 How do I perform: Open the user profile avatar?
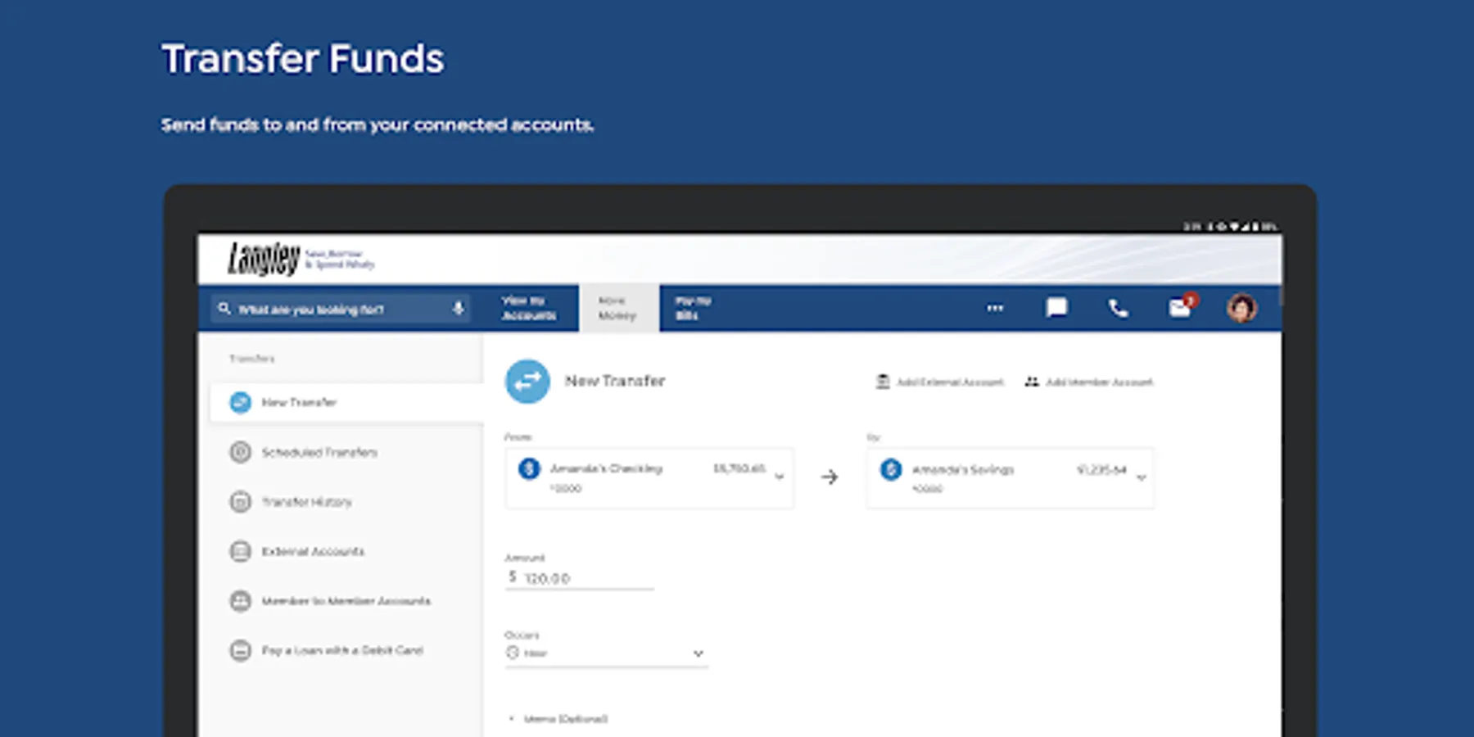tap(1241, 308)
